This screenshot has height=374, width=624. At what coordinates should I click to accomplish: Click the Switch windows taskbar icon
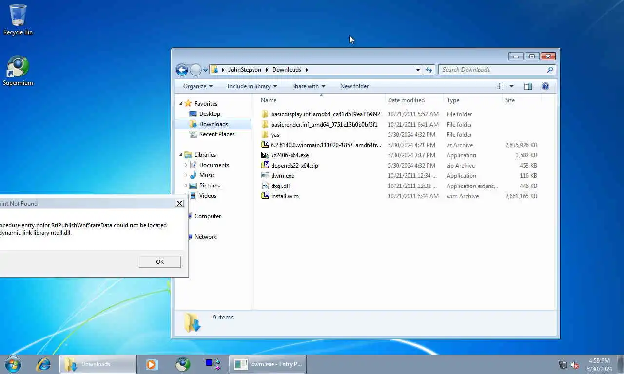tap(213, 364)
